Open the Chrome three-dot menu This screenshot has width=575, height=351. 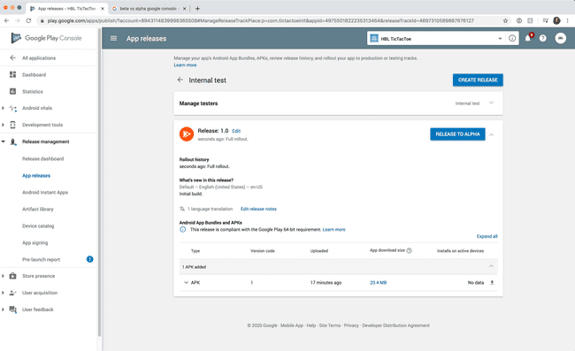click(567, 21)
